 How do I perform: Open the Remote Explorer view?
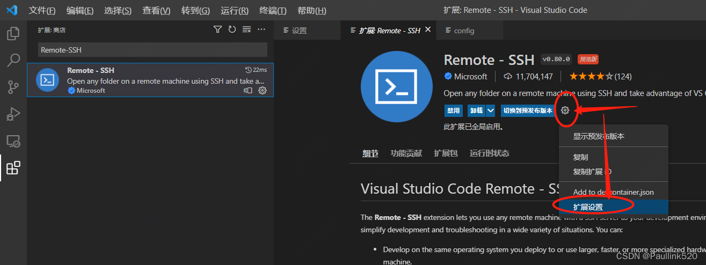pos(13,141)
